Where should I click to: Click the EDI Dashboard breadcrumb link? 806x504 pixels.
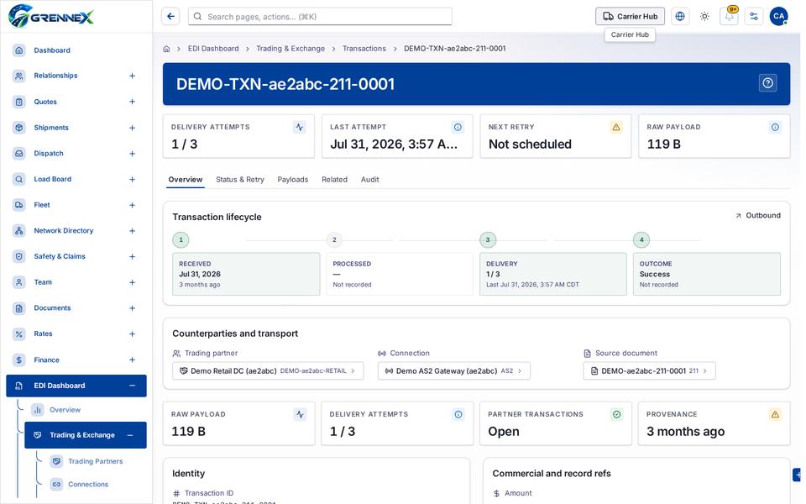213,49
